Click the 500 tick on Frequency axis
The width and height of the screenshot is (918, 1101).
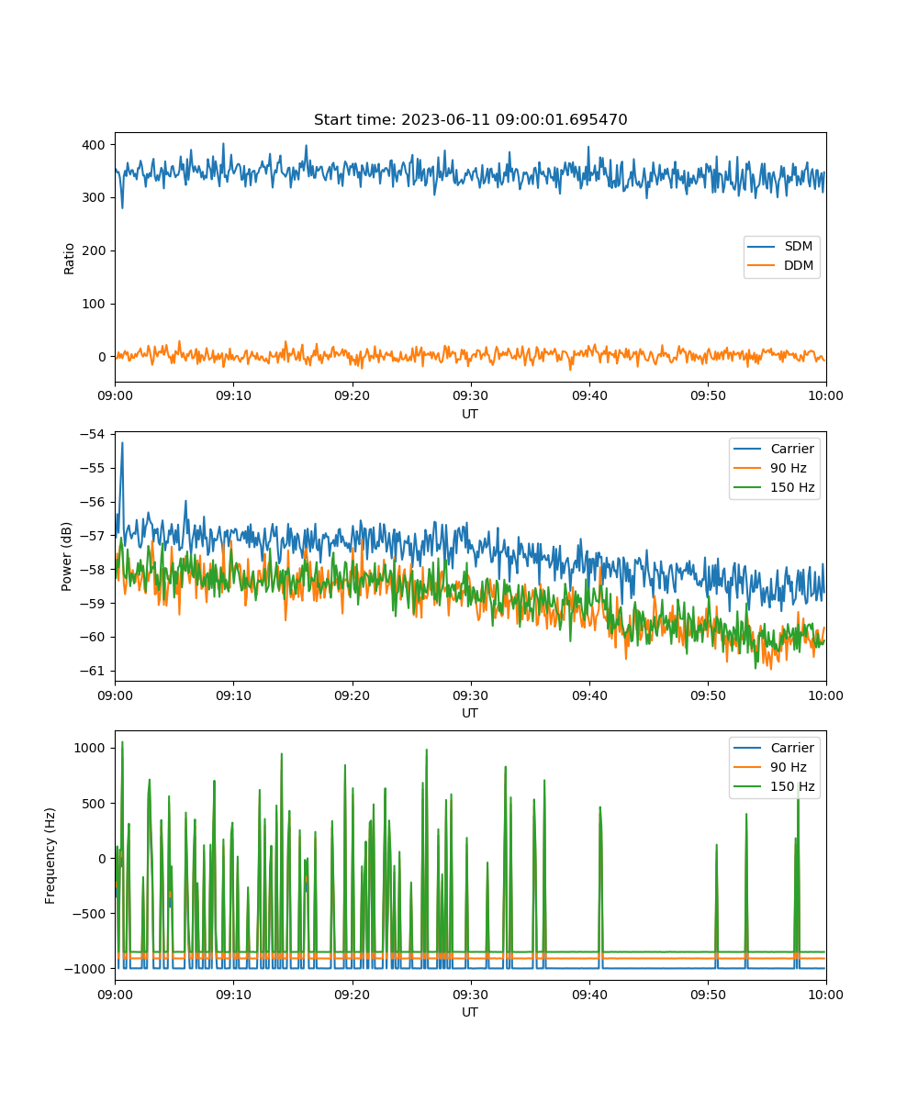(95, 803)
